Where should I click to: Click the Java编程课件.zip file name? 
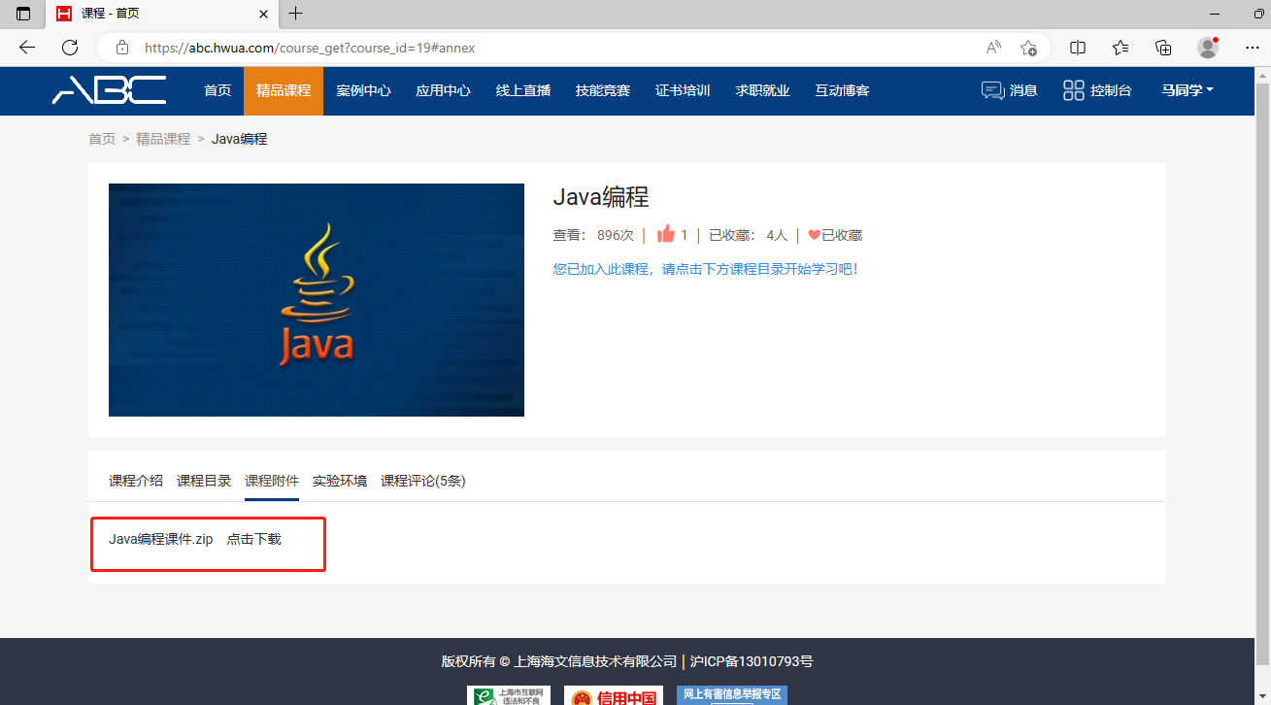[161, 539]
